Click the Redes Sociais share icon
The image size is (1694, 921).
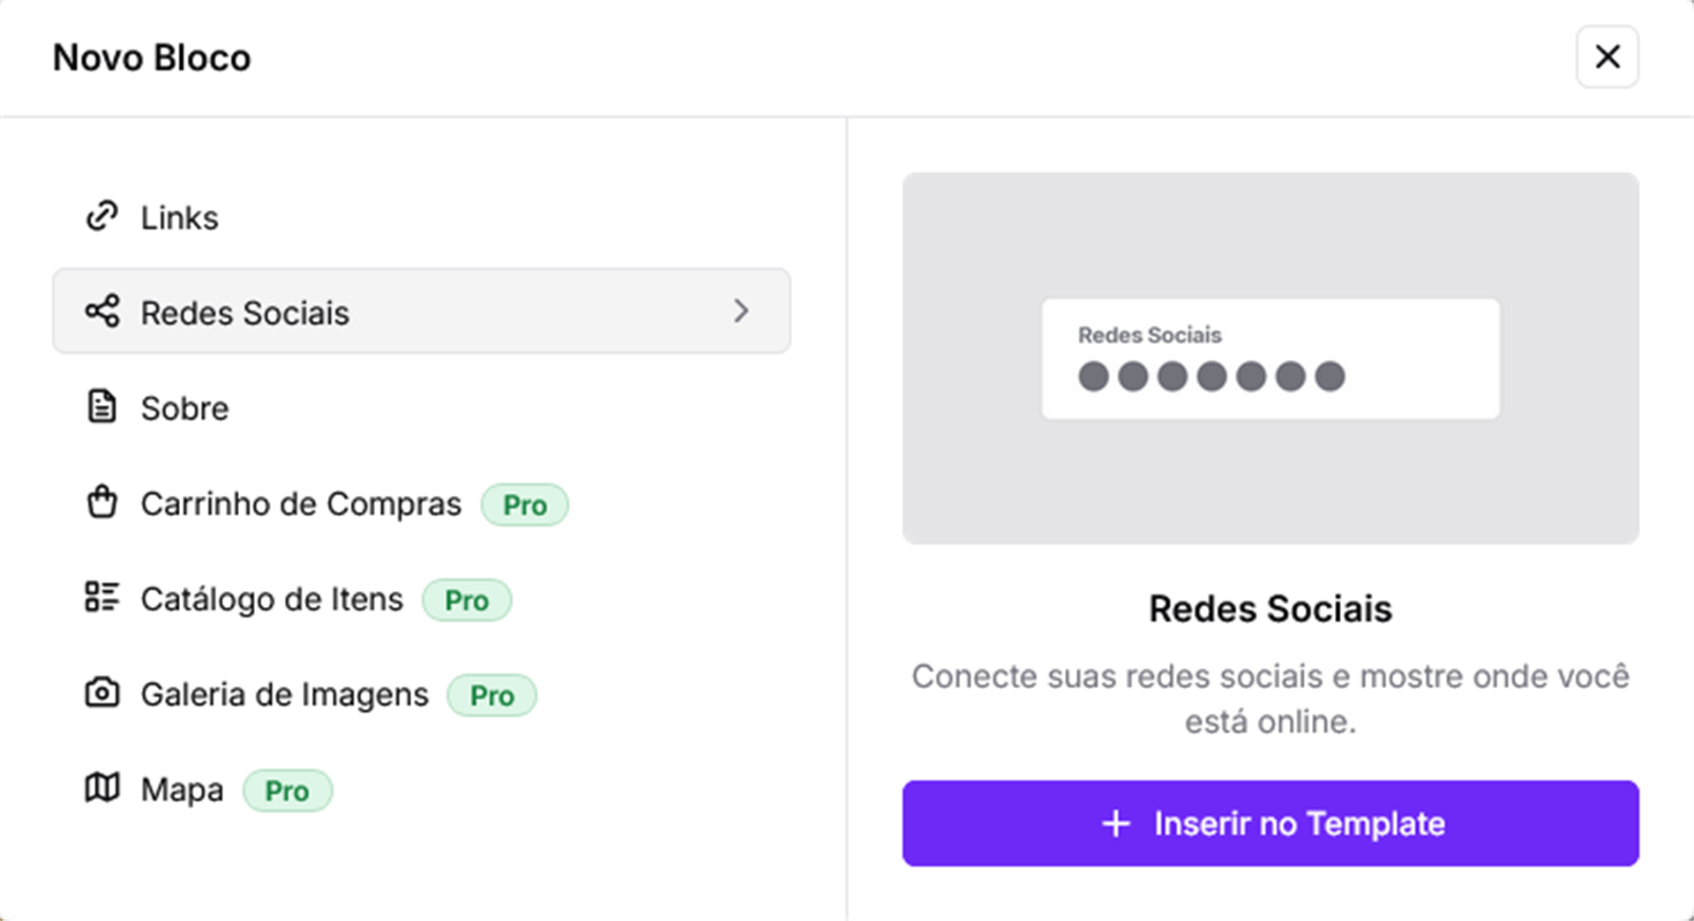coord(102,311)
